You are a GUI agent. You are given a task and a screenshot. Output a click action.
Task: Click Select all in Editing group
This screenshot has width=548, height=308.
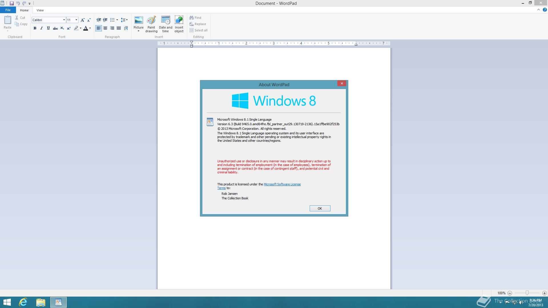pyautogui.click(x=198, y=30)
